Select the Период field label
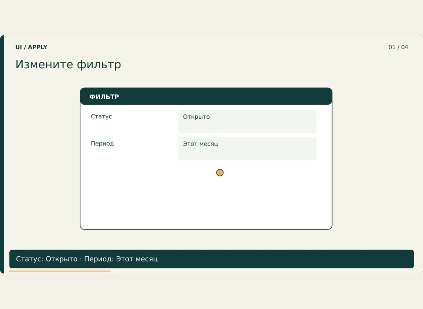The height and width of the screenshot is (309, 423). [x=102, y=143]
